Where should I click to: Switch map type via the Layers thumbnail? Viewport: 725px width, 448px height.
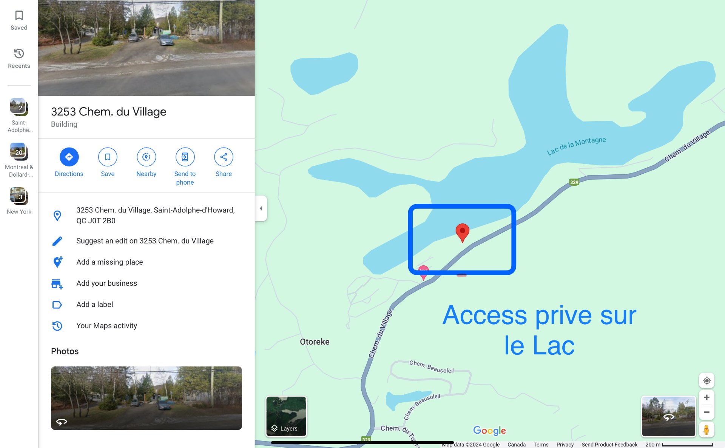286,416
